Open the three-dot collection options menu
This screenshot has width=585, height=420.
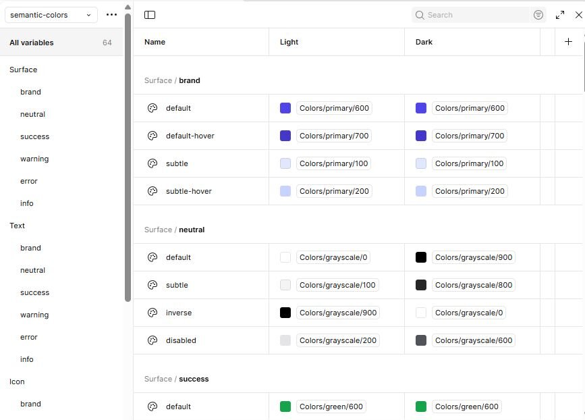click(x=111, y=15)
